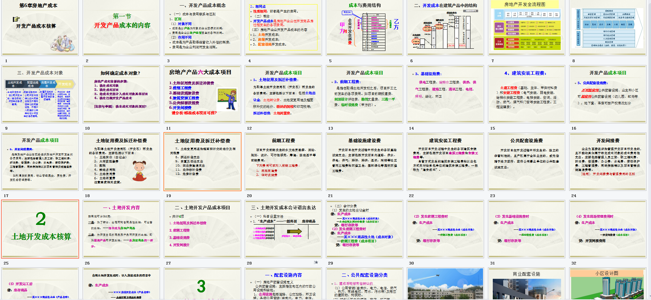Select slide 3 '一、开发产品成本概念'
Viewport: 651px width, 300px height.
tap(202, 28)
